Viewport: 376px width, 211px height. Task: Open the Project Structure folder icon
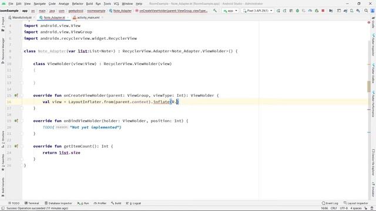point(331,11)
